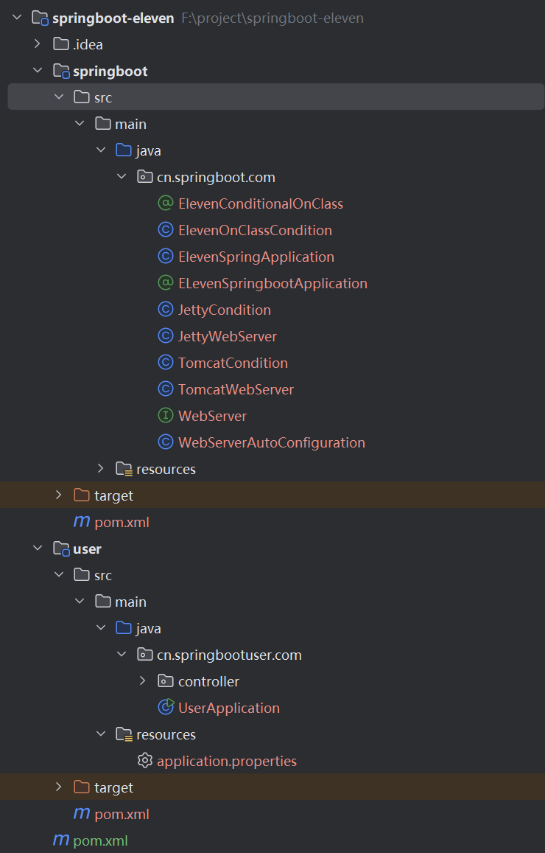The height and width of the screenshot is (853, 545).
Task: Click the annotation icon of ElevenConditionalOnClass
Action: point(165,203)
